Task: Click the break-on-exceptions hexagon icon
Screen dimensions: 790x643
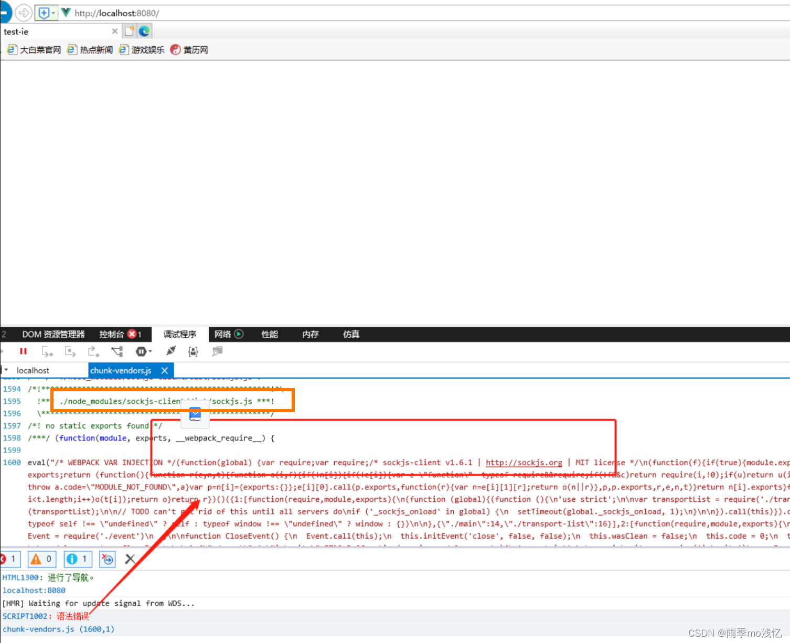Action: (141, 351)
